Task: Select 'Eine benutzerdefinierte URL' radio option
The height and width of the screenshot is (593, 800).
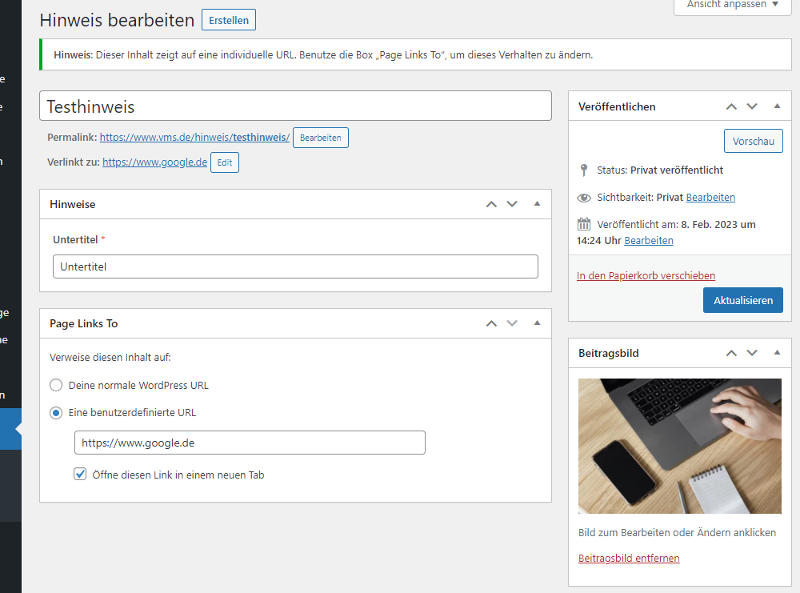Action: [56, 413]
